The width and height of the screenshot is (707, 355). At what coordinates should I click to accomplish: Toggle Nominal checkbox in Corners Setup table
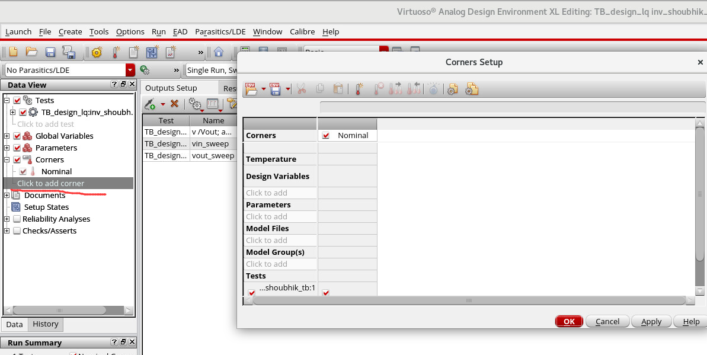click(x=326, y=135)
